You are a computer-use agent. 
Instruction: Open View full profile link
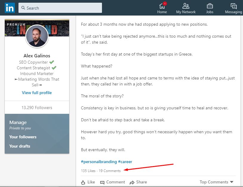tap(37, 93)
